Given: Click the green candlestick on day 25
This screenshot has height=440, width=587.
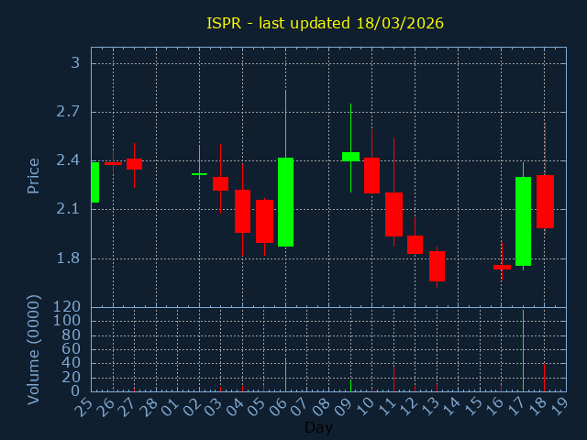Looking at the screenshot, I should point(94,182).
